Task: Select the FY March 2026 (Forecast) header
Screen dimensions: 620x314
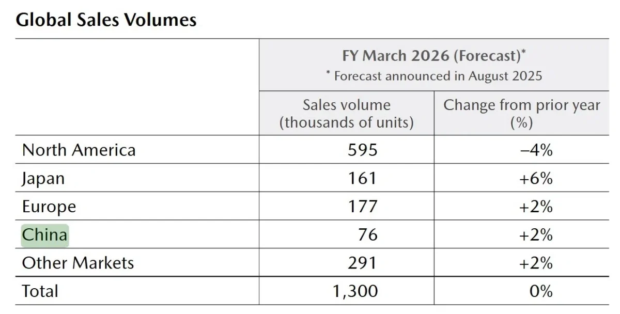Action: (434, 55)
